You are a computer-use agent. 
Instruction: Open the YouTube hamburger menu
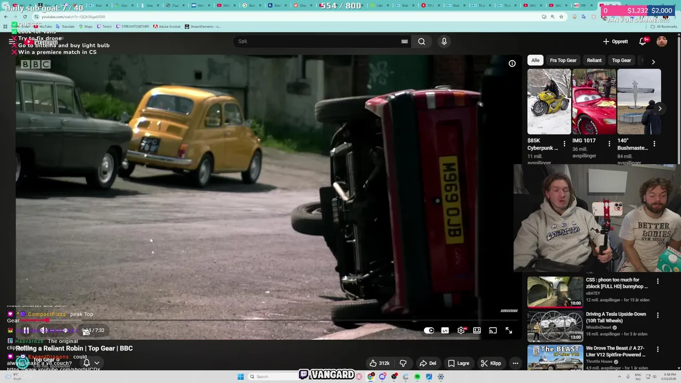click(x=12, y=41)
